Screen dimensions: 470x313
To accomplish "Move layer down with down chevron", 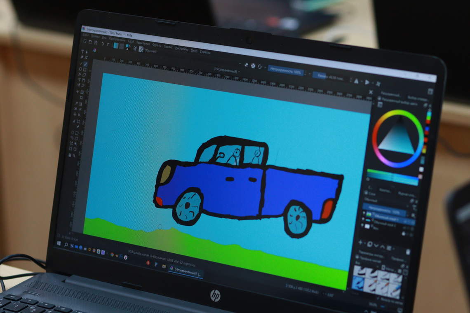I will click(376, 245).
